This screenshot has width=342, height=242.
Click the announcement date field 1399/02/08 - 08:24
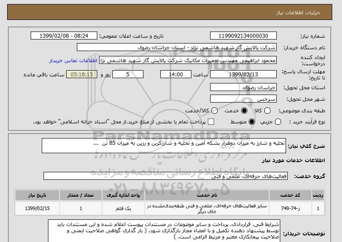click(64, 36)
